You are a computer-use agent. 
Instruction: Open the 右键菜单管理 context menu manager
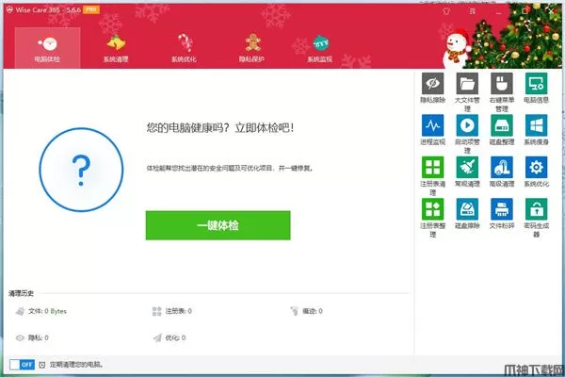point(502,92)
